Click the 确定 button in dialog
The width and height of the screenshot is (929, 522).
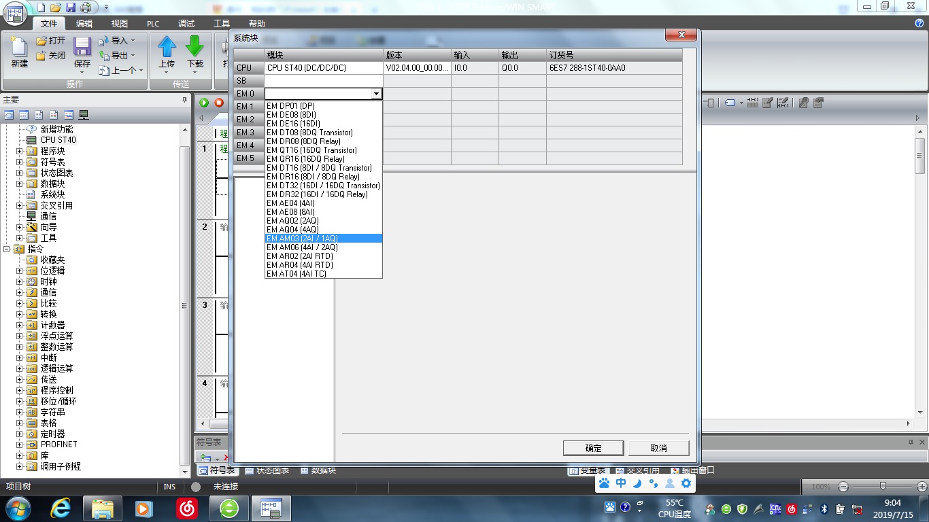click(593, 448)
